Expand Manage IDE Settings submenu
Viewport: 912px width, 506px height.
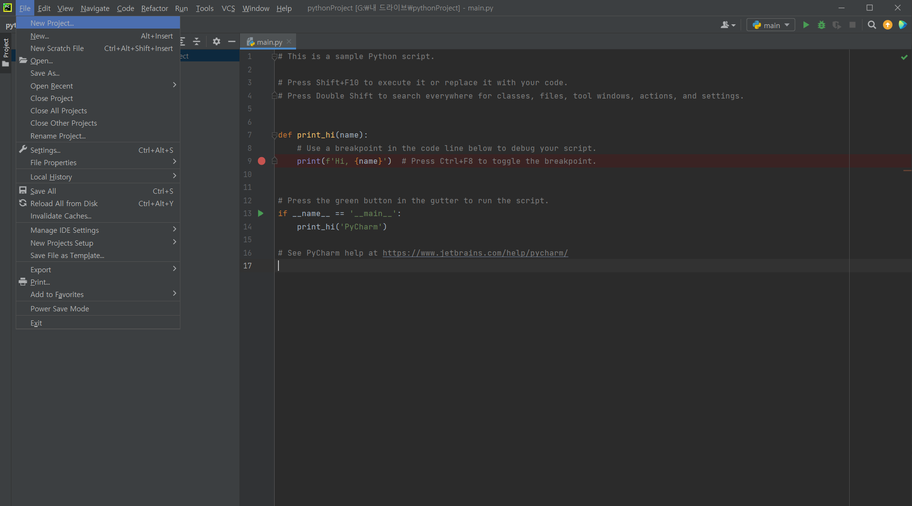[x=98, y=230]
